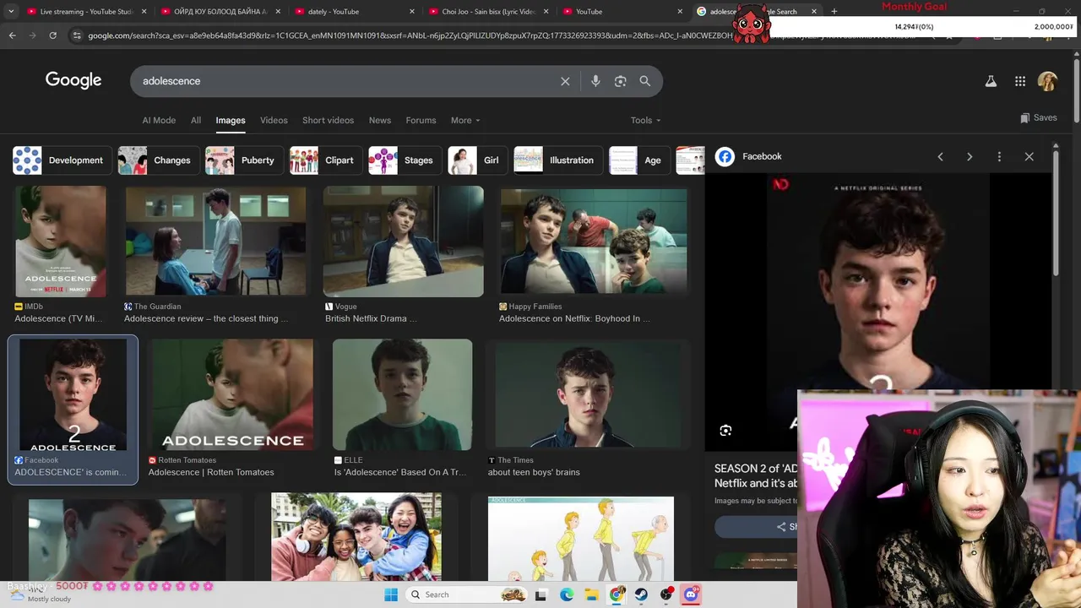This screenshot has height=608, width=1081.
Task: Select the Forums results tab
Action: [421, 120]
